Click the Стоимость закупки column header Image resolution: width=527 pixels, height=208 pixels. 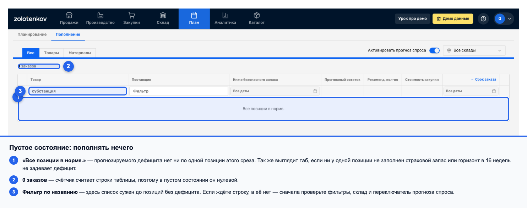click(422, 80)
